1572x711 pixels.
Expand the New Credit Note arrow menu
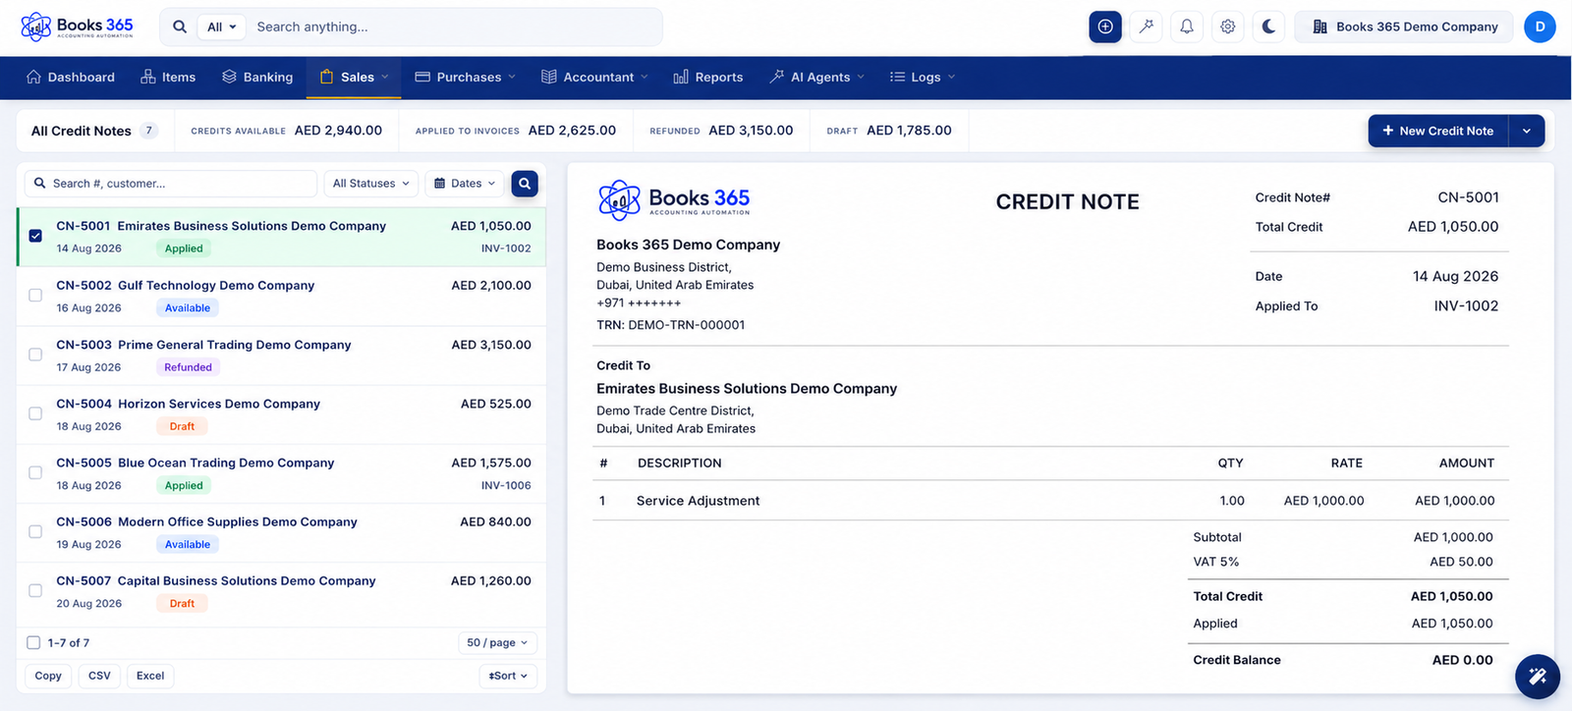[1527, 131]
